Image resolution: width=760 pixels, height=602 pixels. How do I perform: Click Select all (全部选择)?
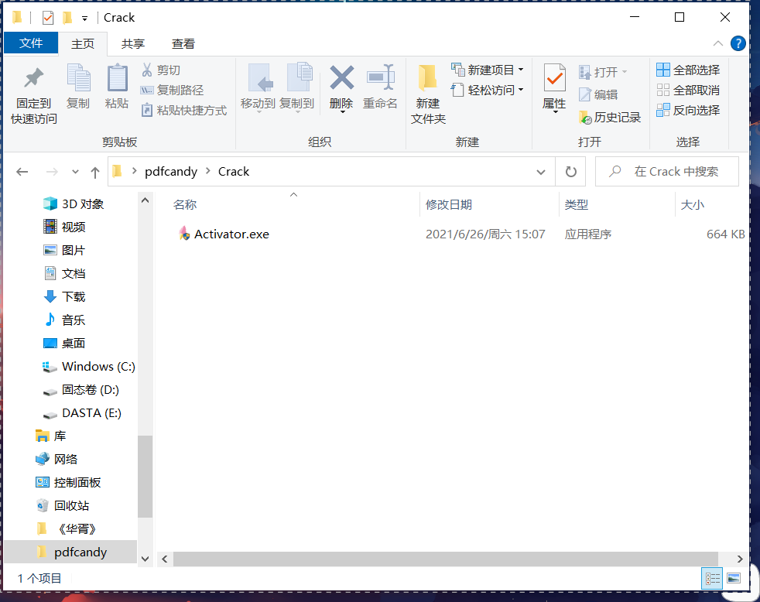[x=688, y=70]
